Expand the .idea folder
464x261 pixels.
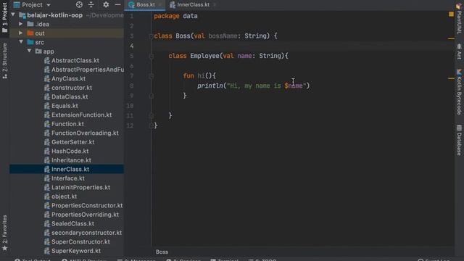pyautogui.click(x=21, y=24)
